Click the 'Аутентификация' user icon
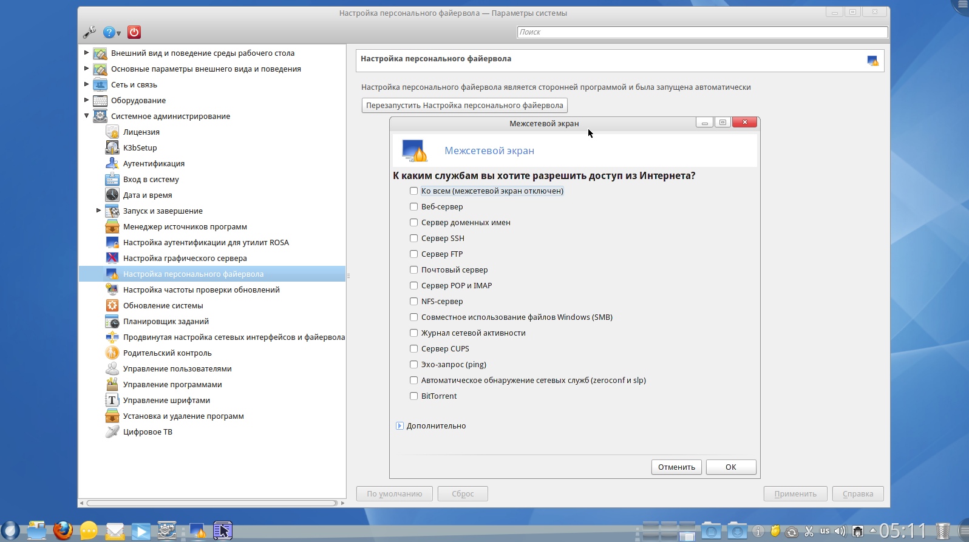Image resolution: width=969 pixels, height=542 pixels. coord(112,163)
